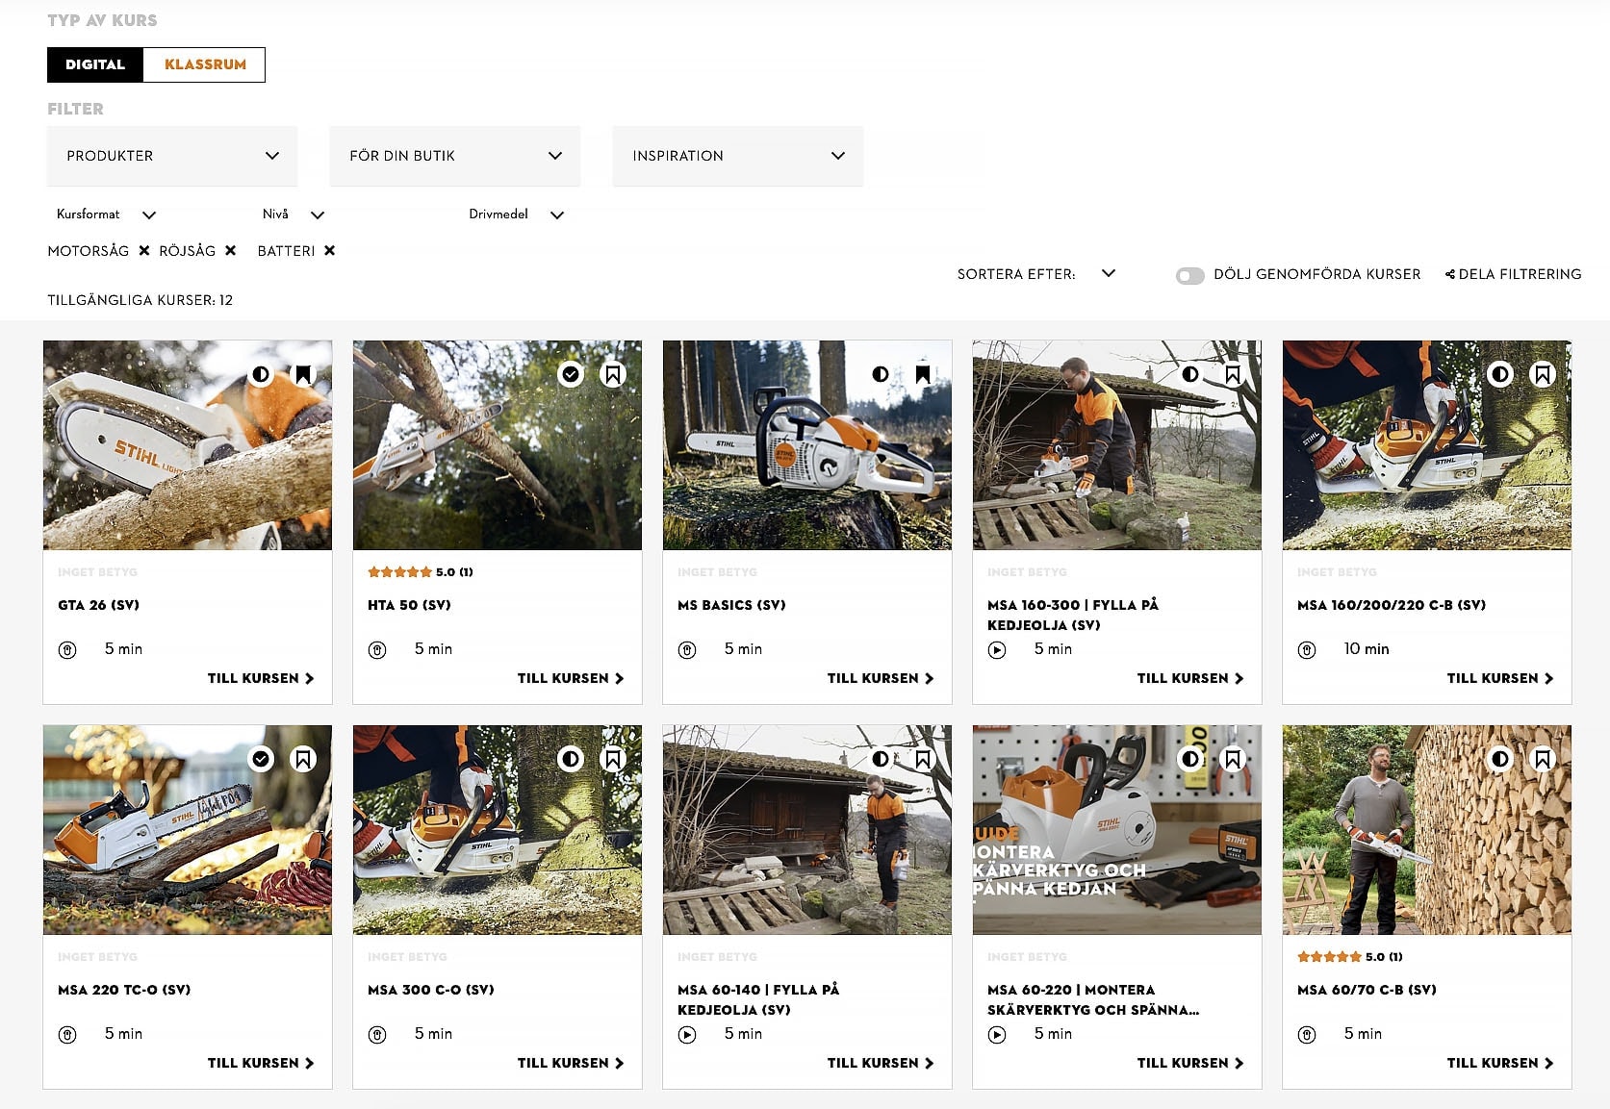
Task: Click progress status icon on MSA 160/200/220 C-B card
Action: [x=1500, y=374]
